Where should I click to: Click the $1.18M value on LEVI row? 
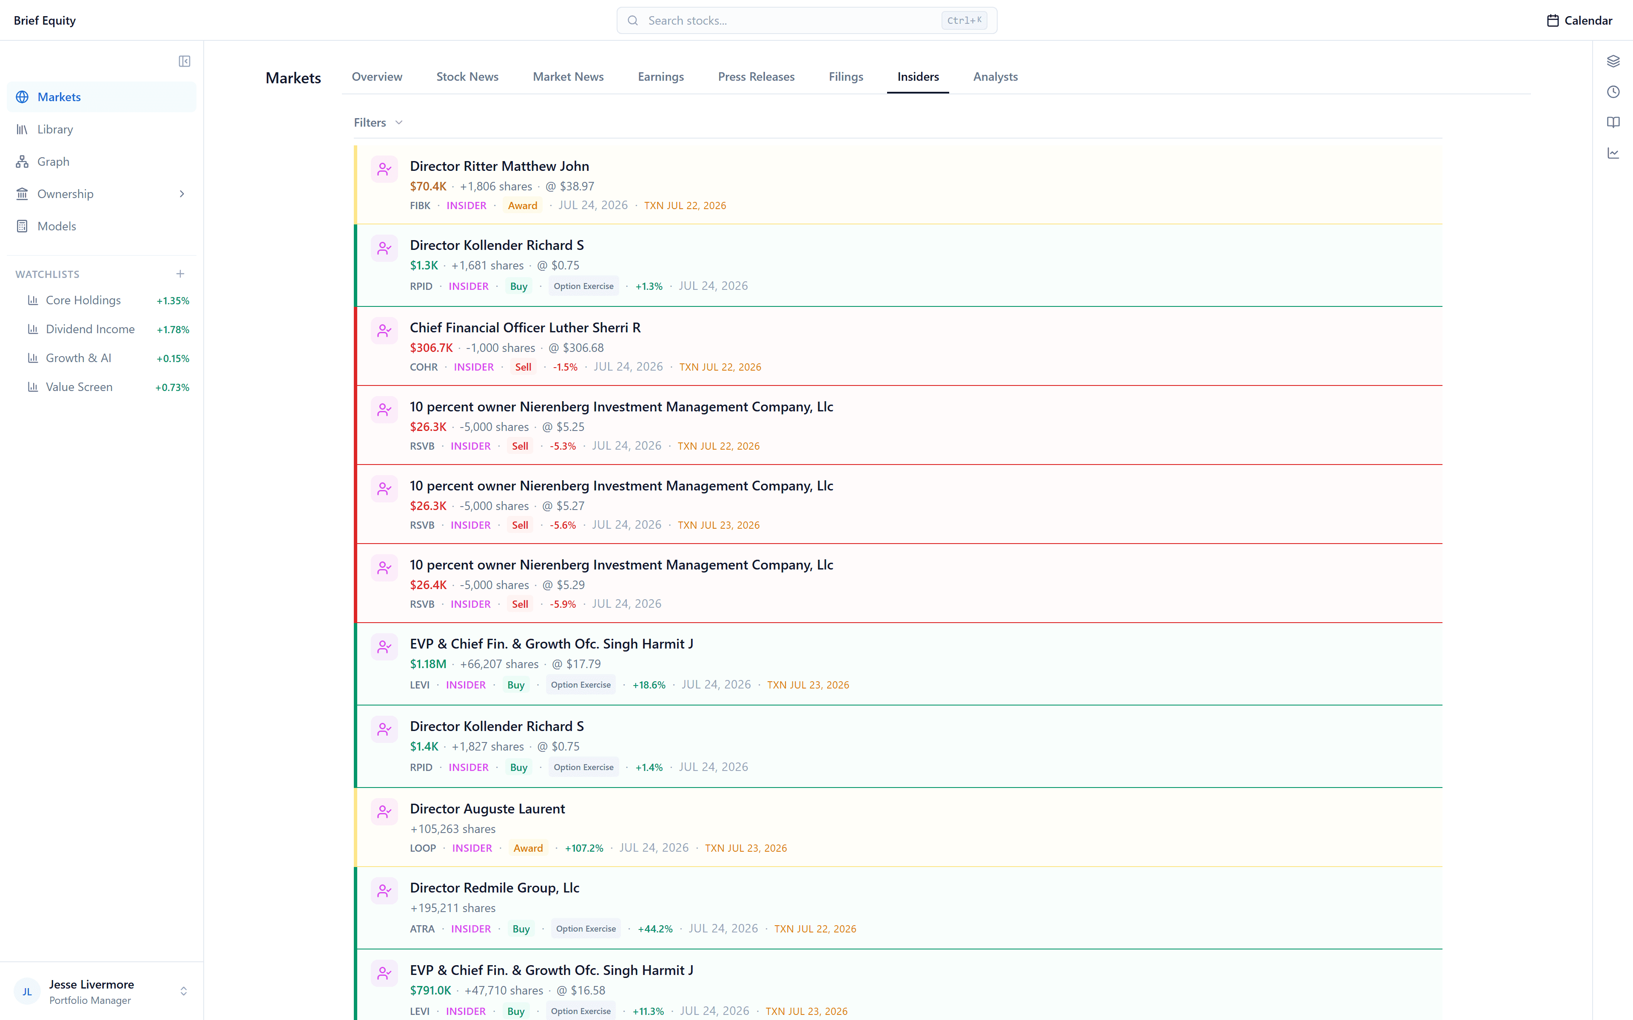pyautogui.click(x=428, y=664)
